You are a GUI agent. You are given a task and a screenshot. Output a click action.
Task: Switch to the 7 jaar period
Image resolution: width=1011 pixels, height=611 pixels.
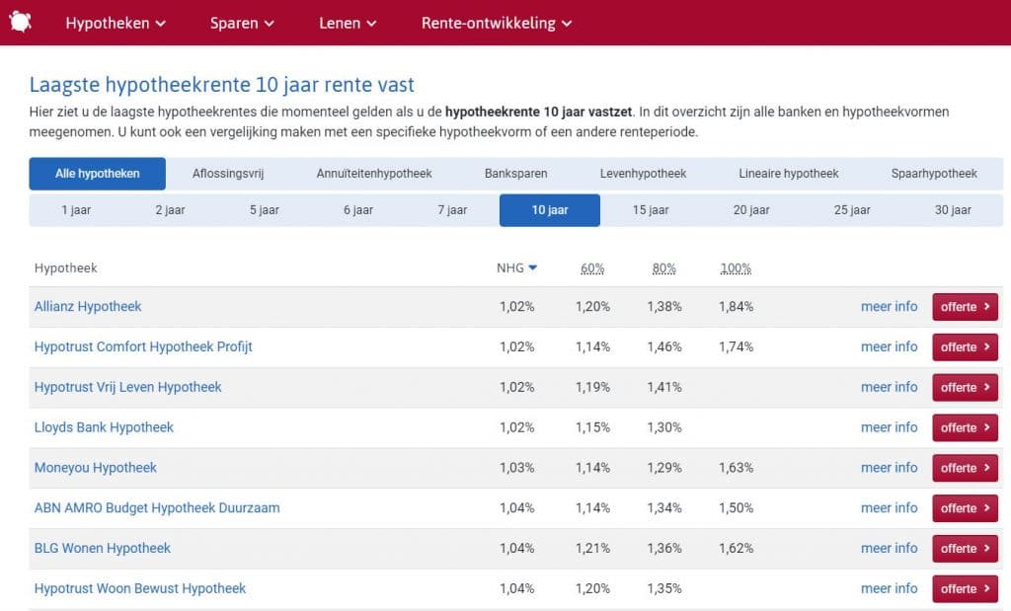[x=452, y=210]
